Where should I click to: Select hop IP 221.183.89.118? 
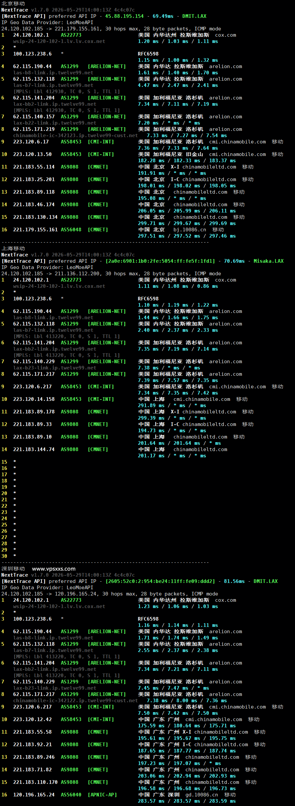[x=34, y=192]
